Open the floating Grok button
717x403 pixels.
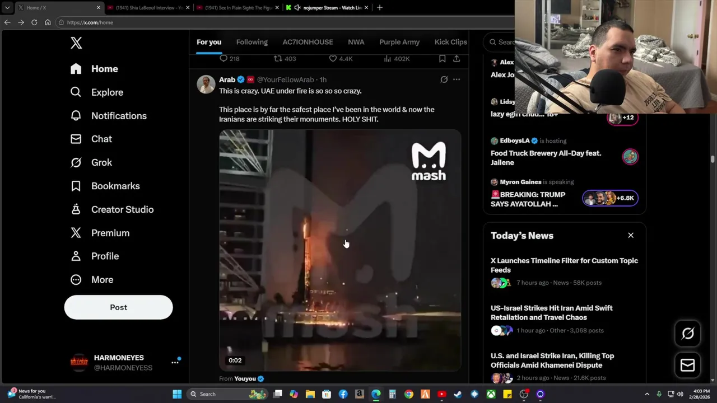(x=688, y=334)
